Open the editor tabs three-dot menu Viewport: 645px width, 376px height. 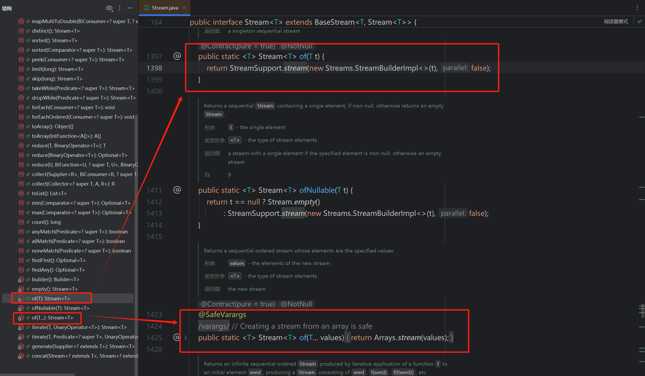(637, 8)
